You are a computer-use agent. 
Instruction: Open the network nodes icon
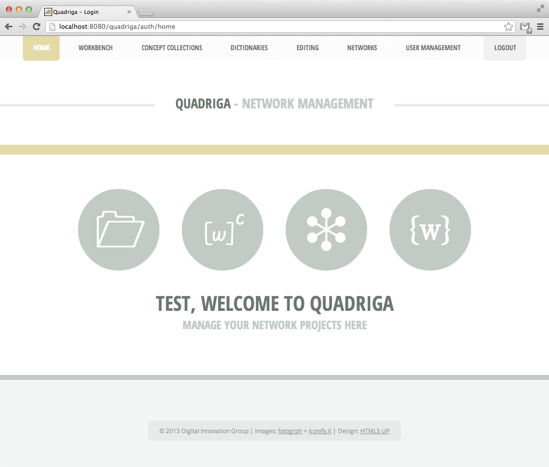coord(326,230)
